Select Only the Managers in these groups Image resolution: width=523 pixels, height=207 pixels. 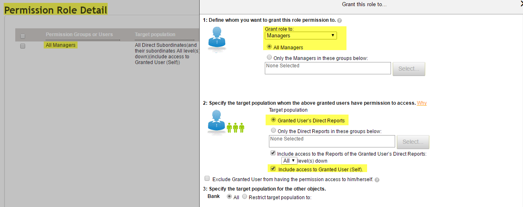pyautogui.click(x=270, y=58)
